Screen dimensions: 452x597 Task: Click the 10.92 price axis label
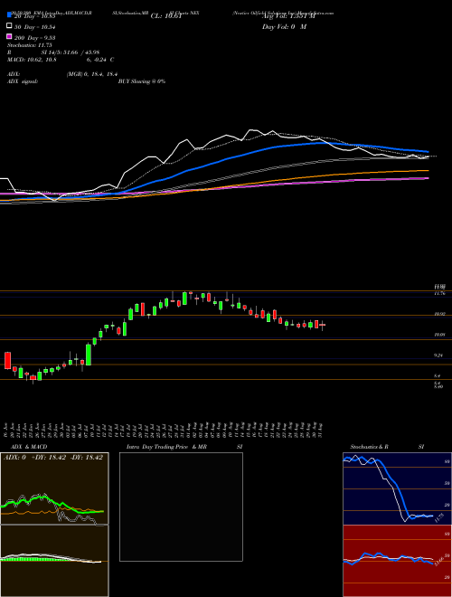pyautogui.click(x=439, y=314)
